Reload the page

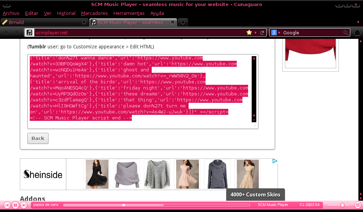(262, 33)
